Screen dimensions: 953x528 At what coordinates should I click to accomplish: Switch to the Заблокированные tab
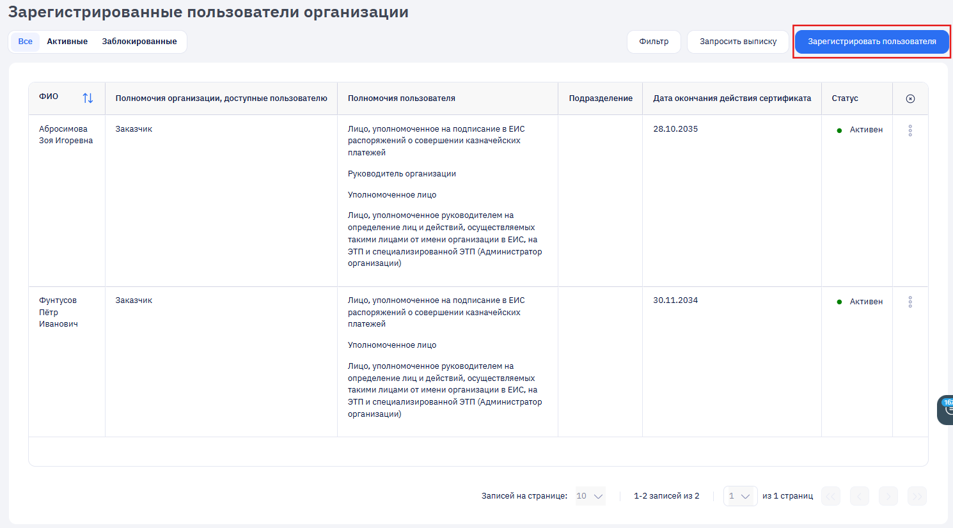[139, 42]
